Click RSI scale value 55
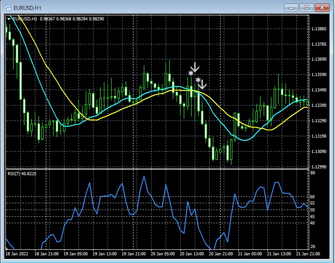This screenshot has height=263, width=335. (313, 203)
